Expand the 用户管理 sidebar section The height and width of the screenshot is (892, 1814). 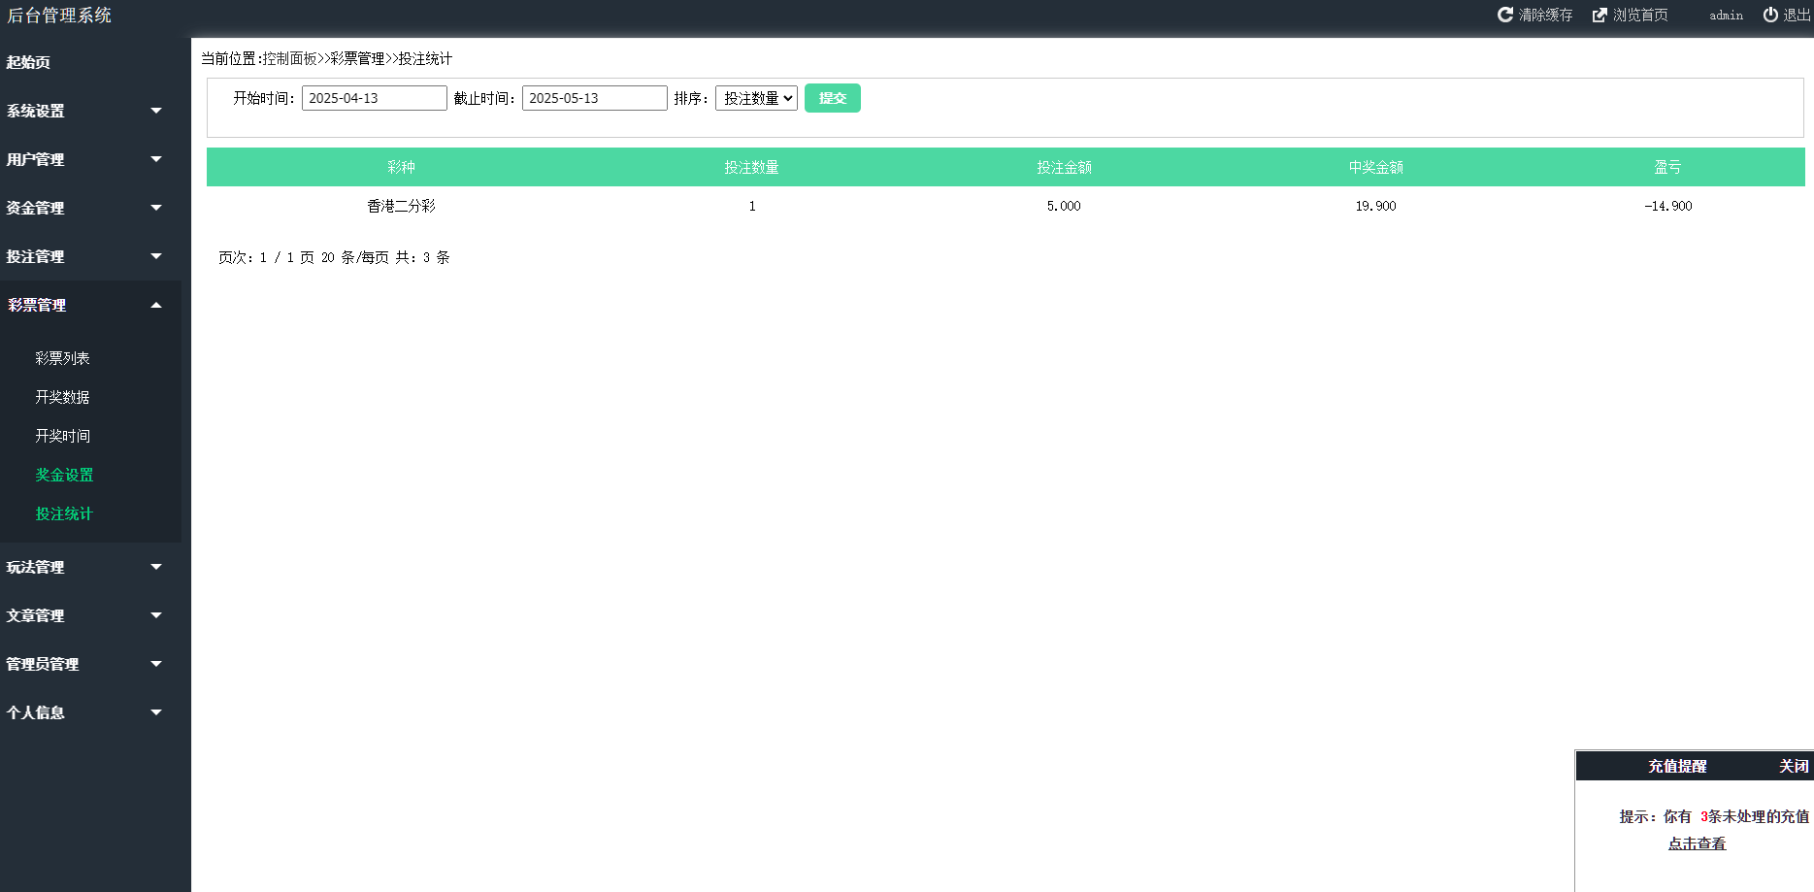tap(36, 159)
